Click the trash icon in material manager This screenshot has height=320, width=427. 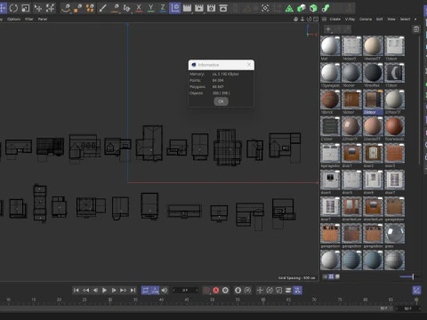[x=416, y=29]
